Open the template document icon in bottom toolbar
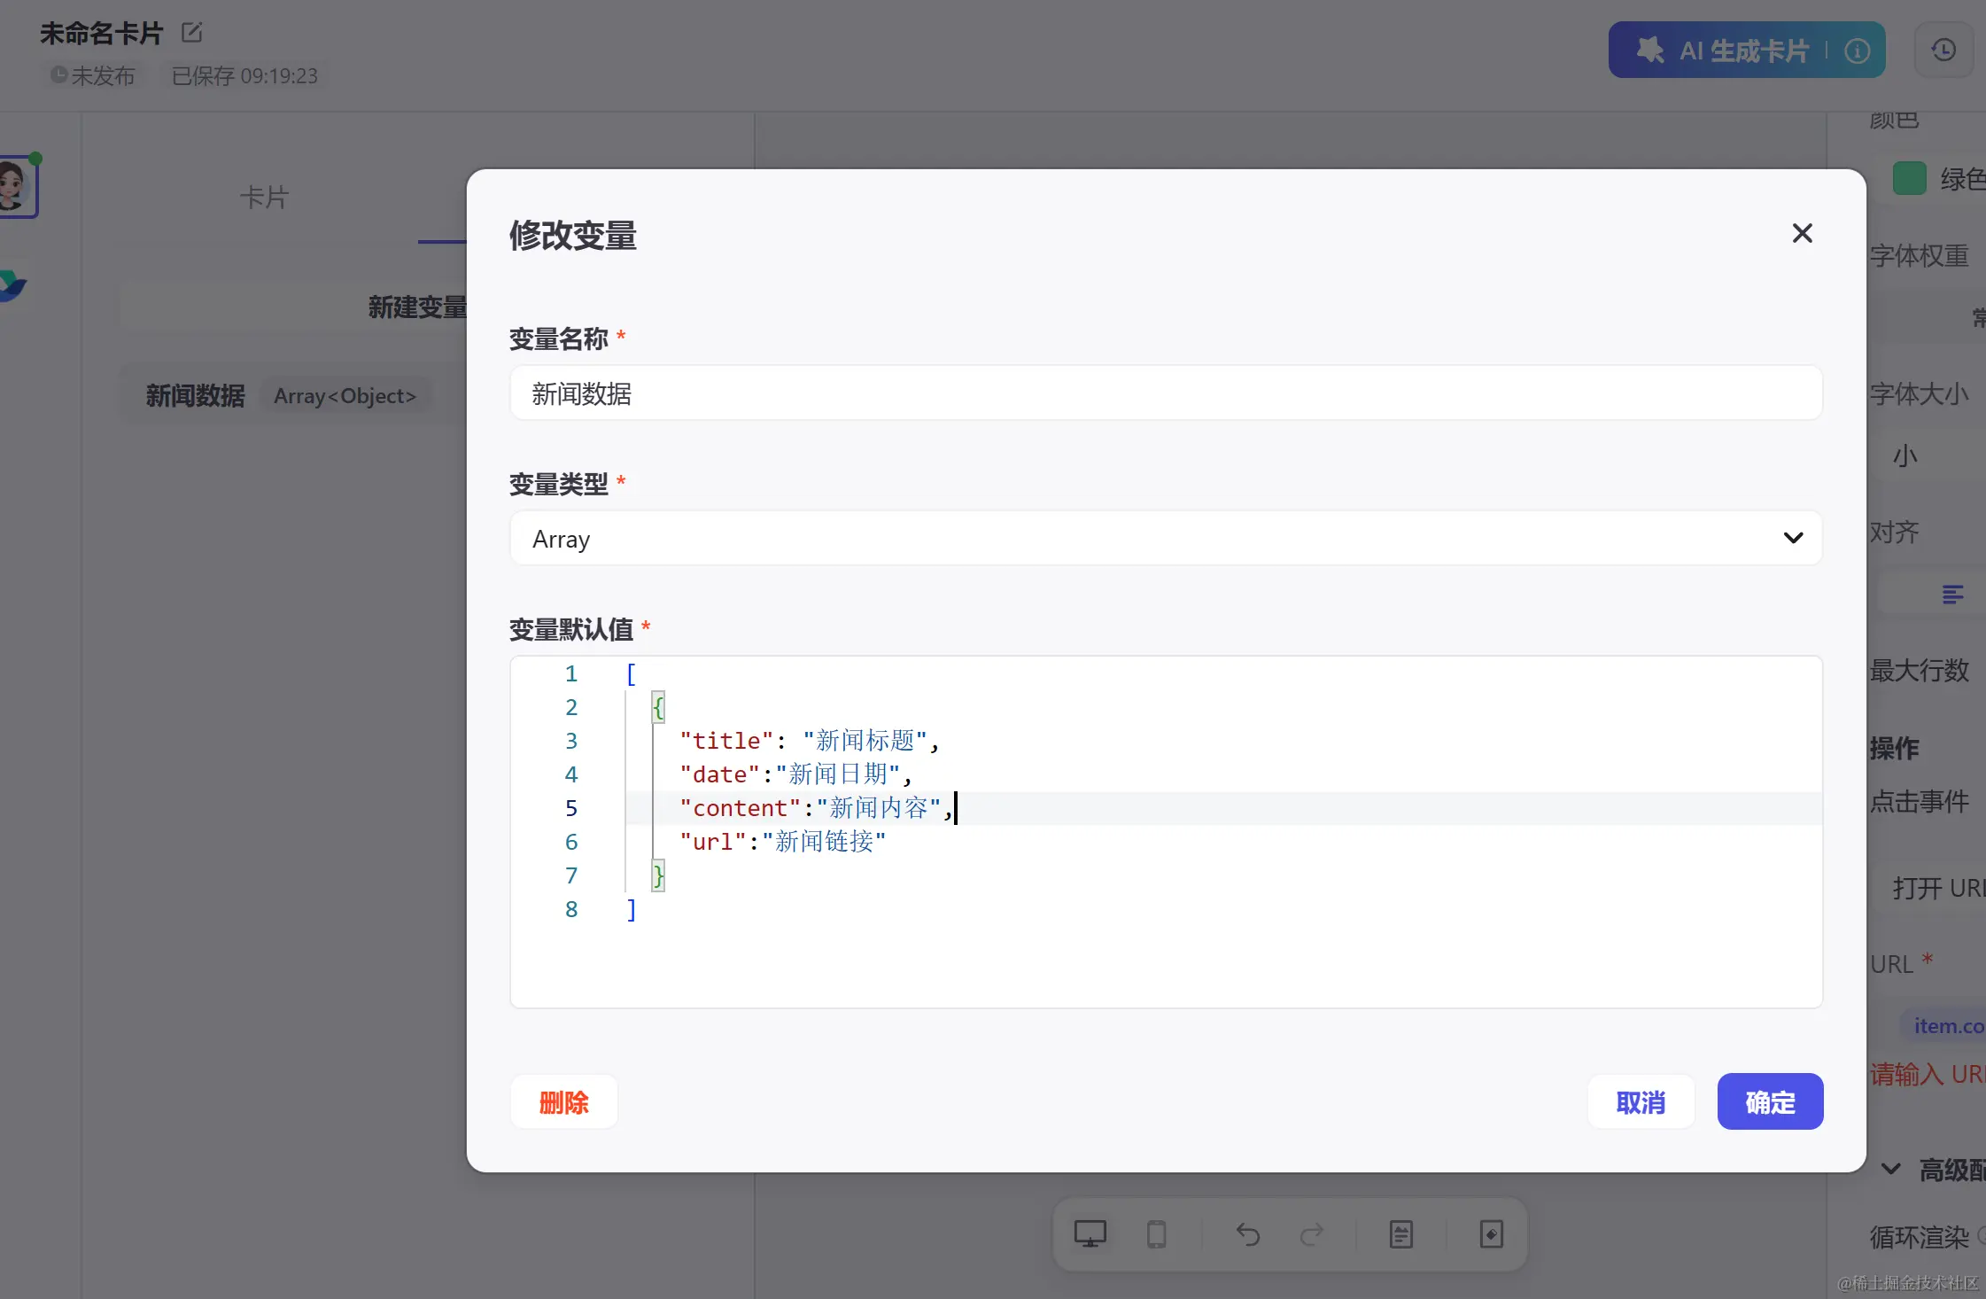1986x1299 pixels. [1400, 1233]
